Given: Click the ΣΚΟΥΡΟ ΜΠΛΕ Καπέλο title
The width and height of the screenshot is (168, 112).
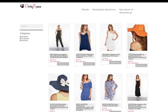Looking at the screenshot, I should pos(59,106).
